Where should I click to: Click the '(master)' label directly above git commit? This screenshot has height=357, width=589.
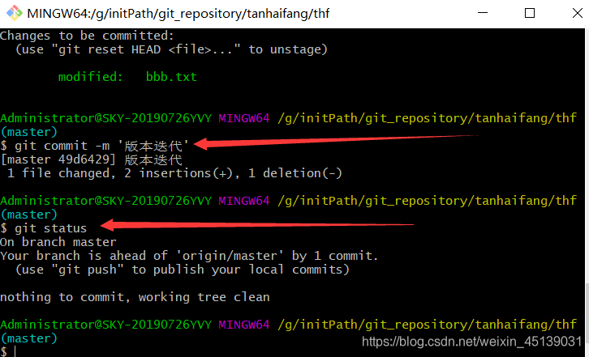pos(29,132)
